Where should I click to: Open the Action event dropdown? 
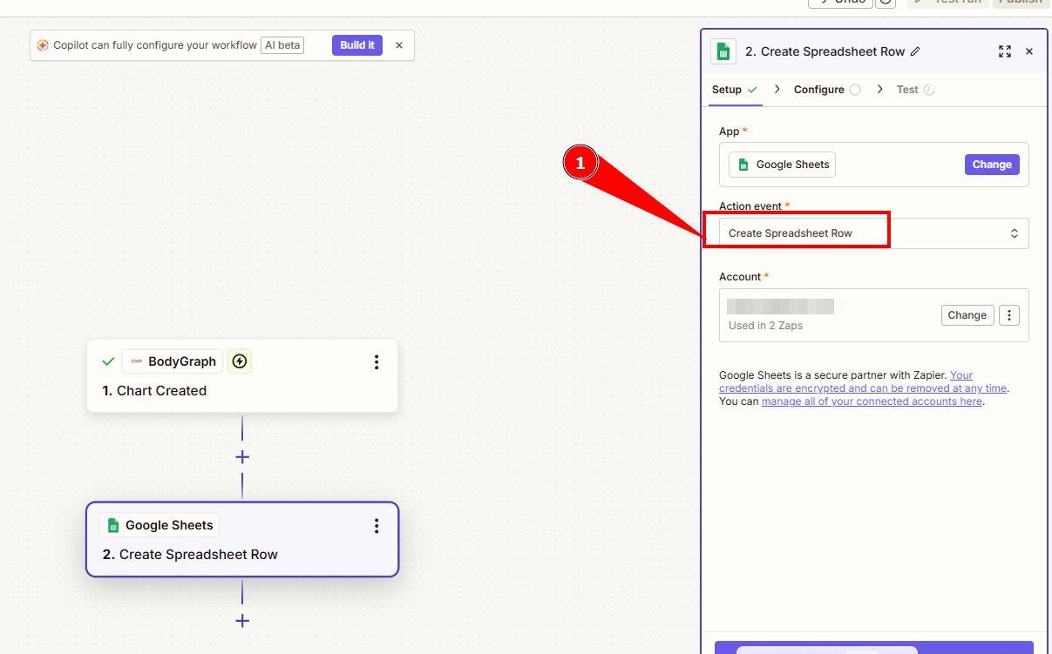coord(872,233)
